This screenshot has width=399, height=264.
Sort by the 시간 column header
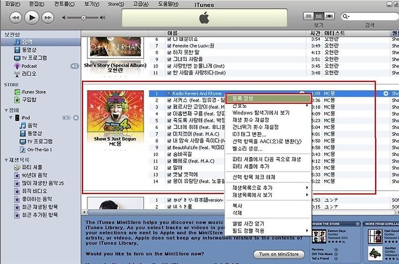coord(315,33)
